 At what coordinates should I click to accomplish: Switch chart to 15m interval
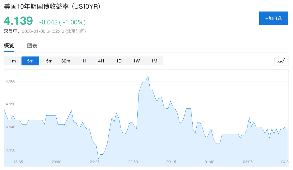[x=48, y=61]
